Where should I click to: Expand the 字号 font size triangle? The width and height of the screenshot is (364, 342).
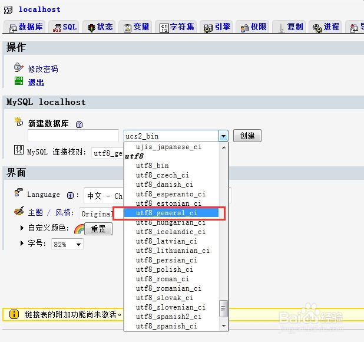22,244
